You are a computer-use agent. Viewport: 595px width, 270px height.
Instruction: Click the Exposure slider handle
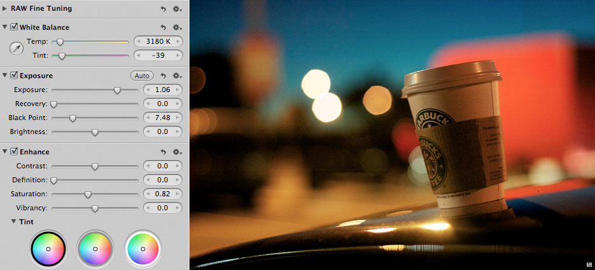(x=117, y=91)
